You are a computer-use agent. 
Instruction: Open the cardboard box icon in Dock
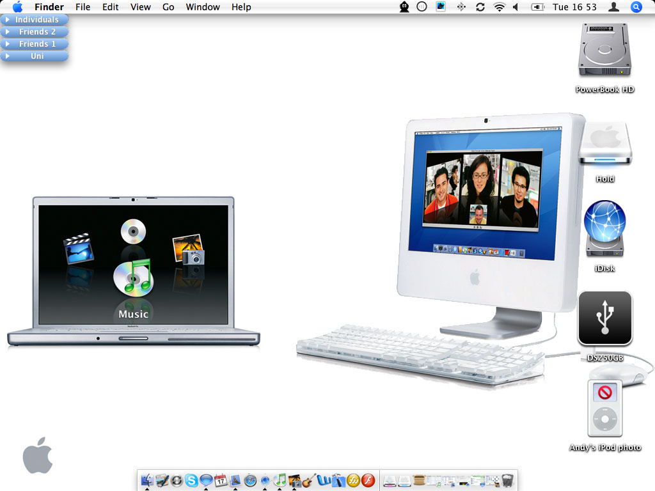419,479
